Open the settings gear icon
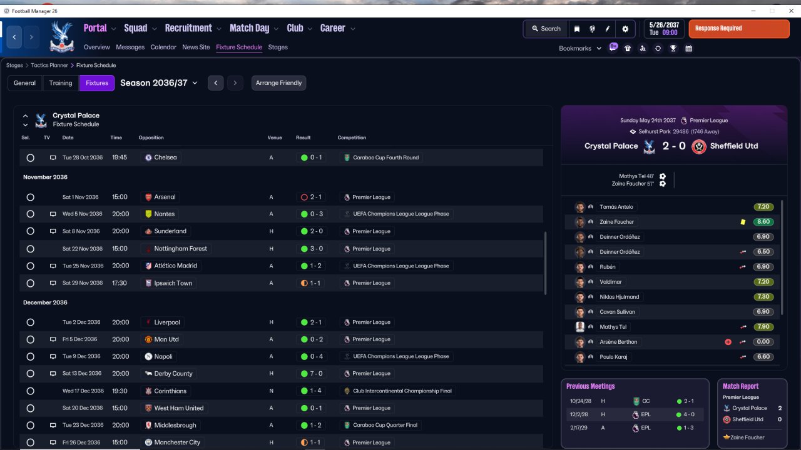The image size is (801, 450). 625,29
